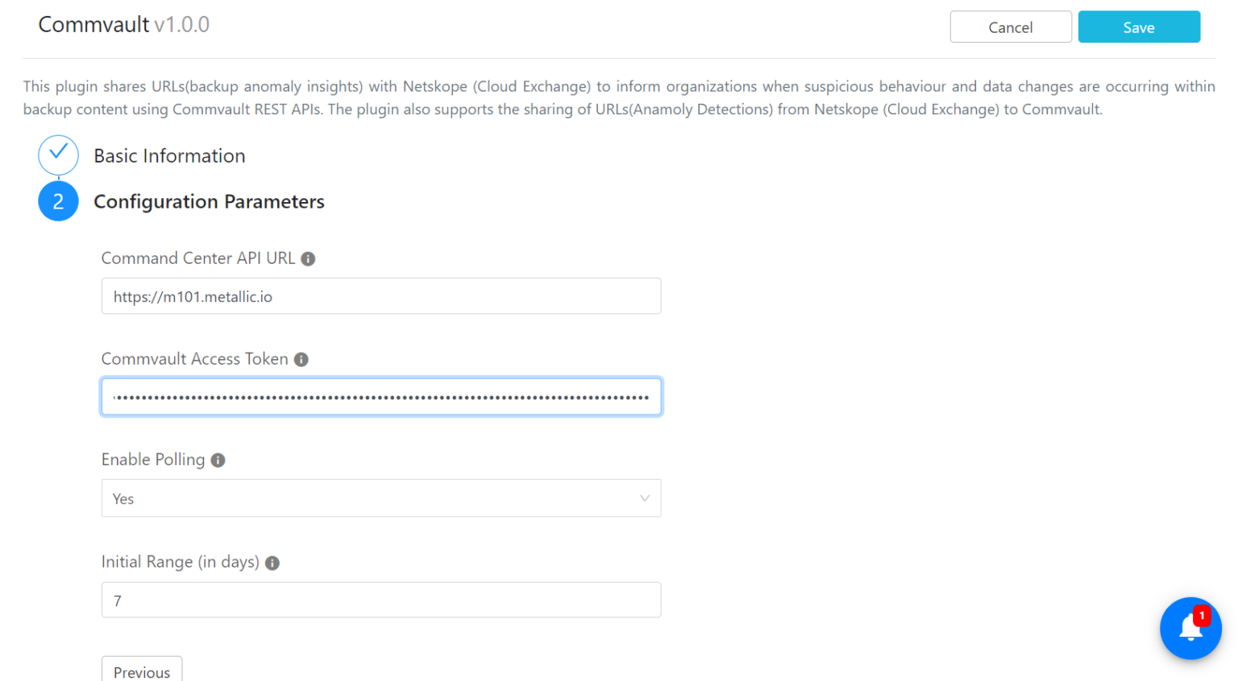Click the info icon beside Command Center API URL
Image resolution: width=1238 pixels, height=681 pixels.
tap(308, 258)
